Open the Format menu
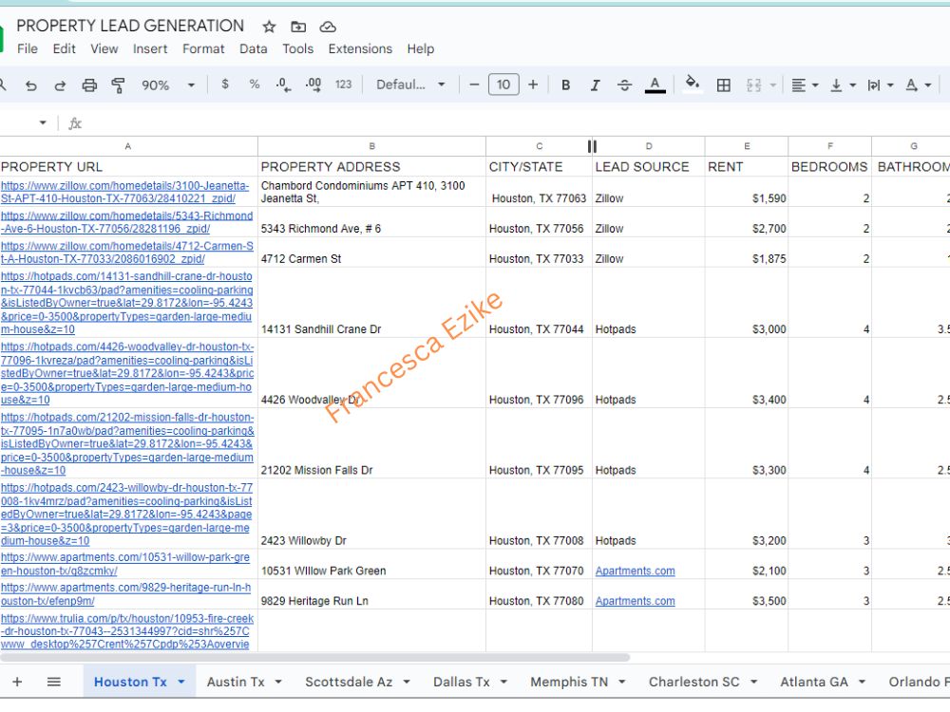The height and width of the screenshot is (712, 950). point(203,49)
